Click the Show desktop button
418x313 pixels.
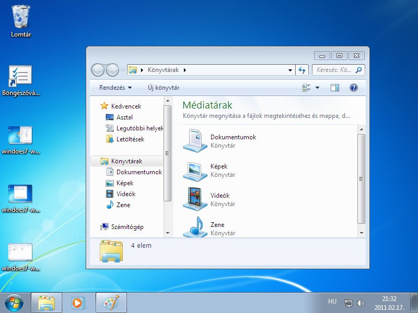point(414,303)
